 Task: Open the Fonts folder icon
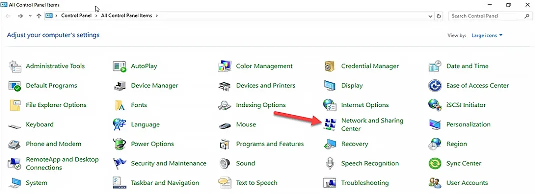[x=120, y=105]
